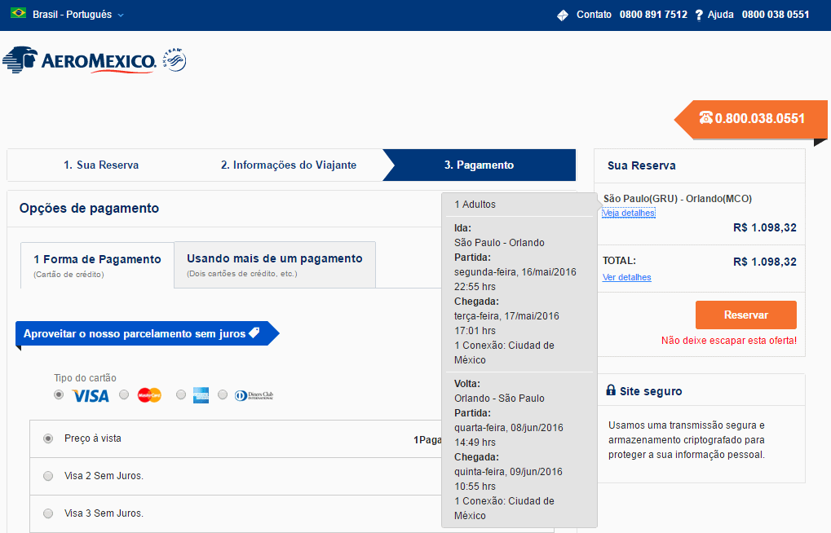
Task: Click the American Express card logo
Action: 201,395
